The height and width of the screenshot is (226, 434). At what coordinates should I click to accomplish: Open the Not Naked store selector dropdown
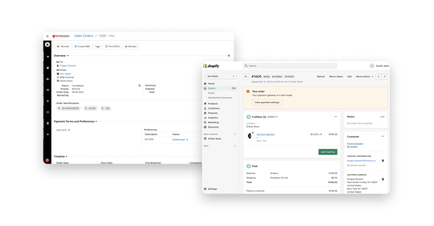(x=220, y=76)
